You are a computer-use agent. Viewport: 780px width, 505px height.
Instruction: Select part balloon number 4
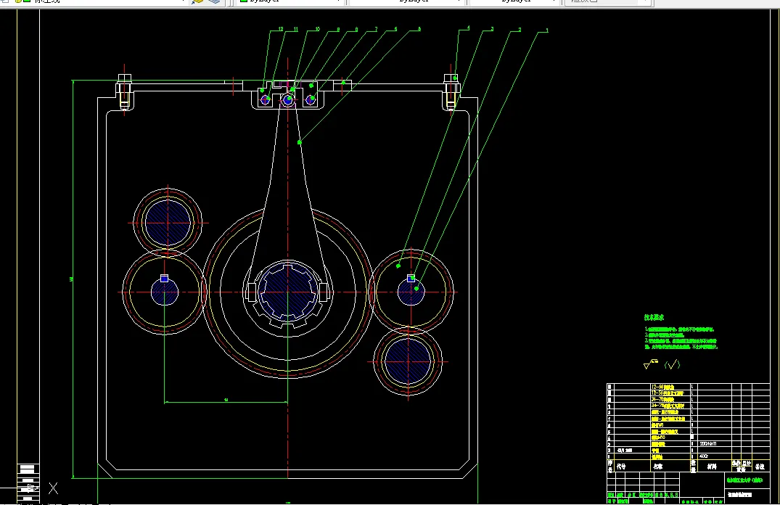[x=468, y=28]
